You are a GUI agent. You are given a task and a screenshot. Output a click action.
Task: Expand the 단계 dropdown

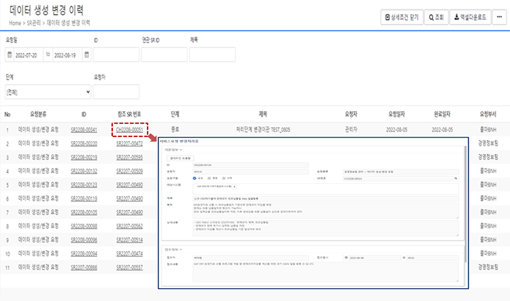pos(48,92)
